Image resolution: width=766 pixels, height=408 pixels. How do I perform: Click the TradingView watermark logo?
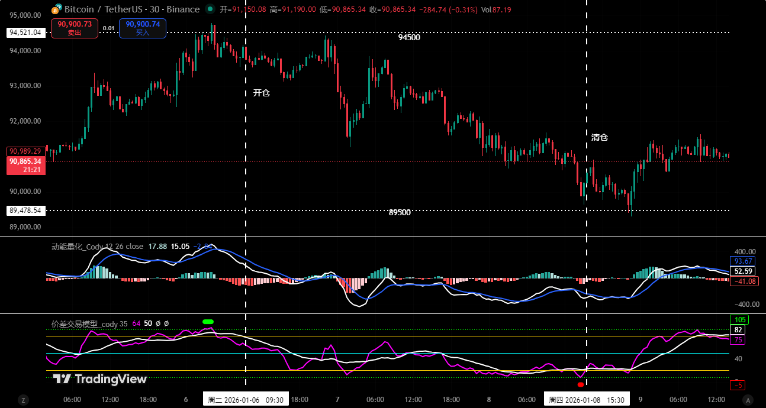(61, 379)
